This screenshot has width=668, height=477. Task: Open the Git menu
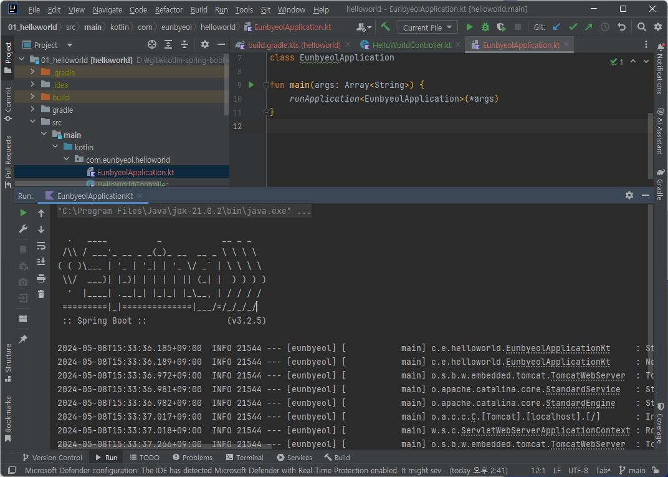[x=265, y=9]
